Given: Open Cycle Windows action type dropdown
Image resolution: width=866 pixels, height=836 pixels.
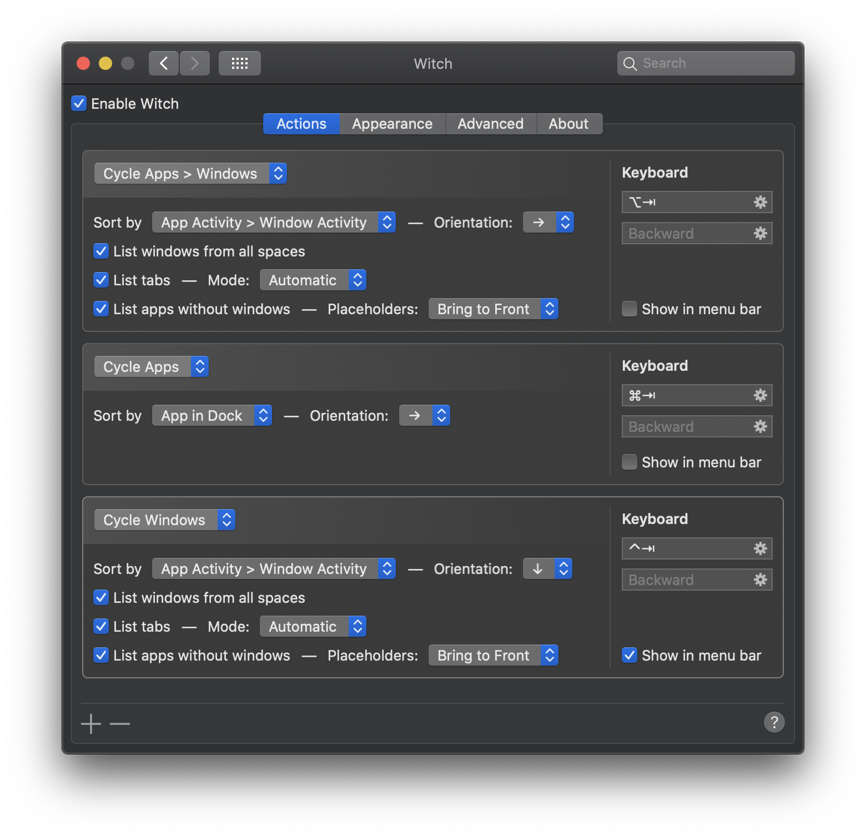Looking at the screenshot, I should (164, 520).
